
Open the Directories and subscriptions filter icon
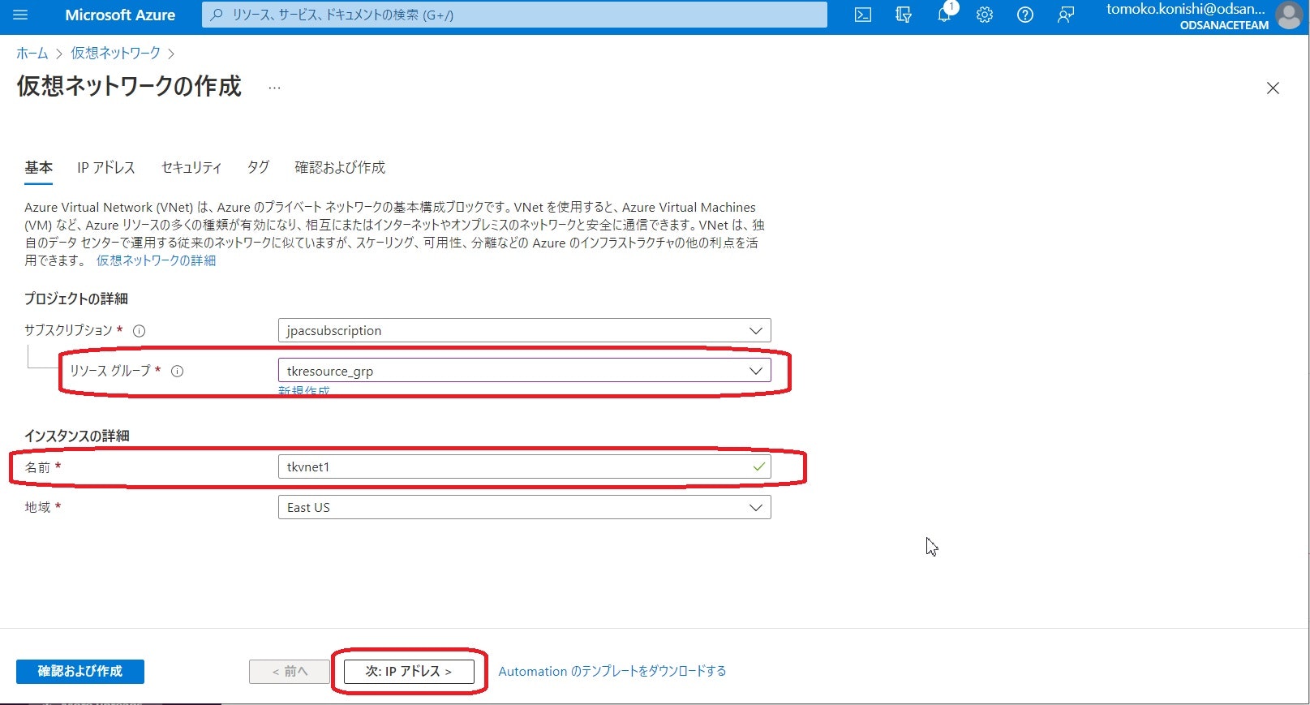tap(904, 15)
